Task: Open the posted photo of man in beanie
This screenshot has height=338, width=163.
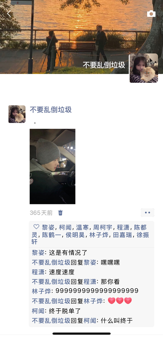Action: point(52,166)
